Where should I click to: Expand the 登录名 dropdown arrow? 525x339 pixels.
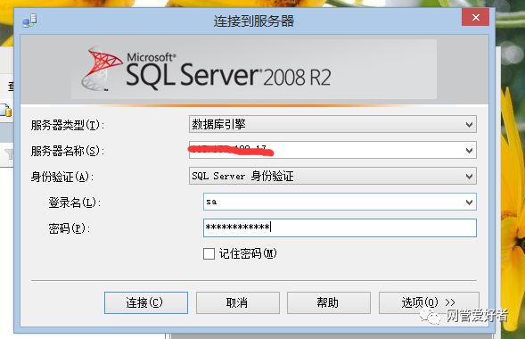click(469, 202)
